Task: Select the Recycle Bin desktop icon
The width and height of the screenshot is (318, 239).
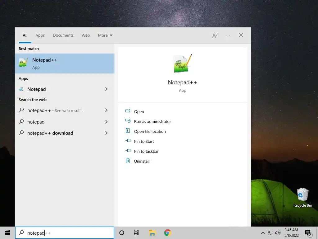Action: 302,198
